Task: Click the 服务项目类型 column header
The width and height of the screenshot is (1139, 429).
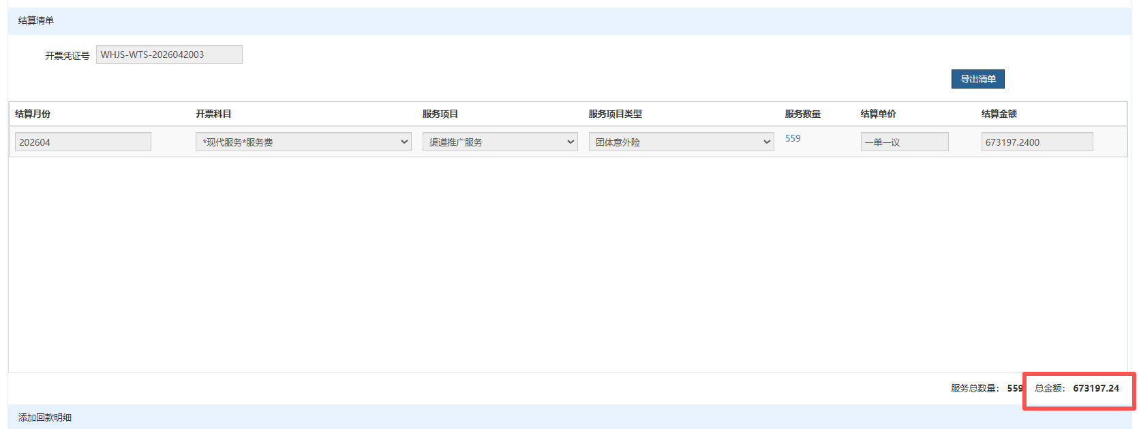Action: (x=616, y=114)
